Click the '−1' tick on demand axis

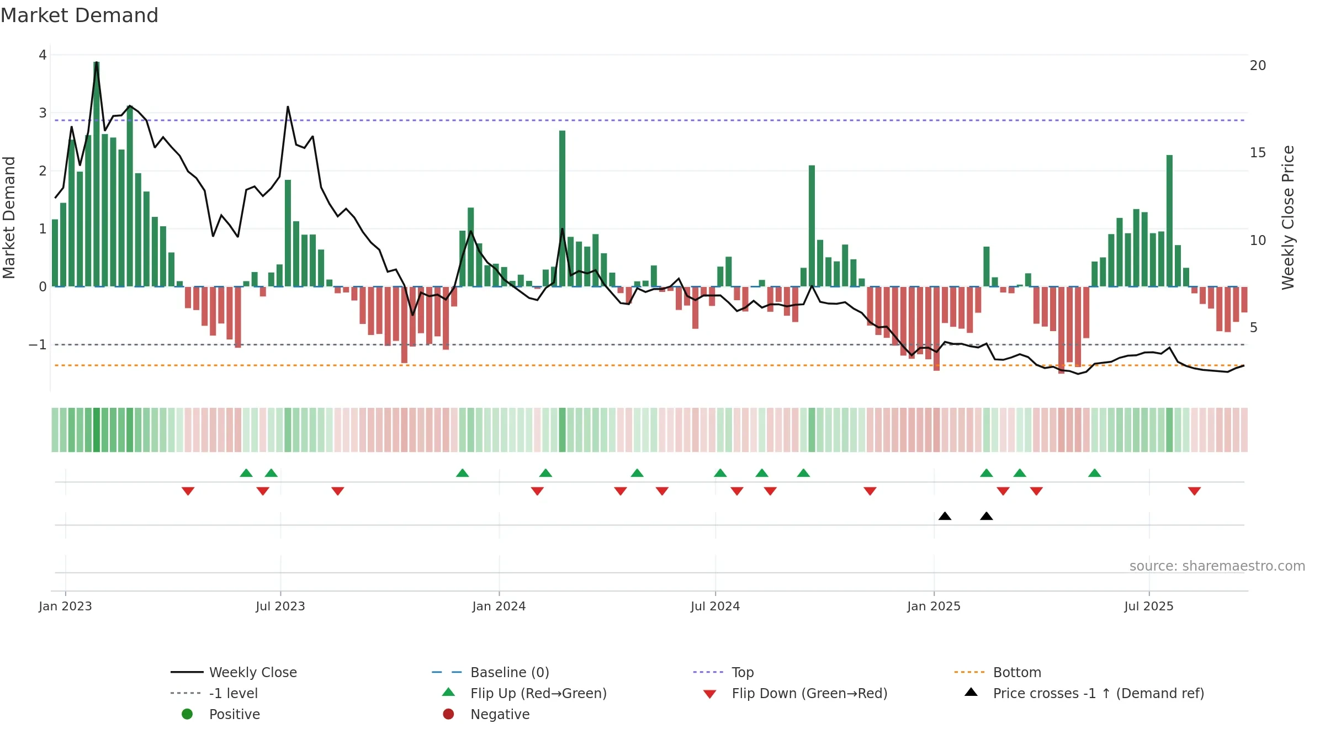(38, 344)
